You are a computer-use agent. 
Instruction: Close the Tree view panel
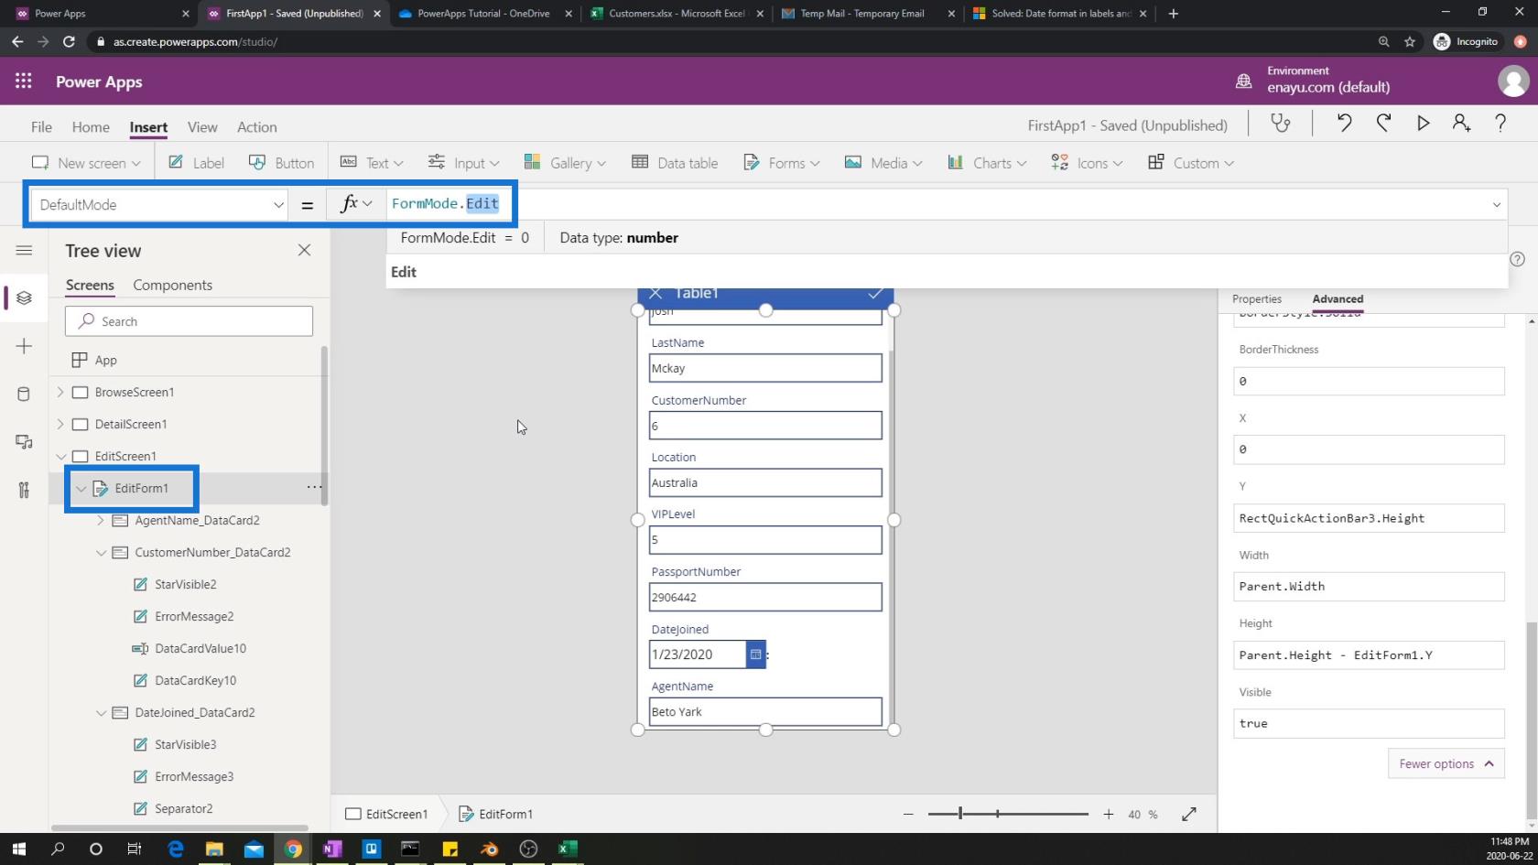[x=304, y=250]
